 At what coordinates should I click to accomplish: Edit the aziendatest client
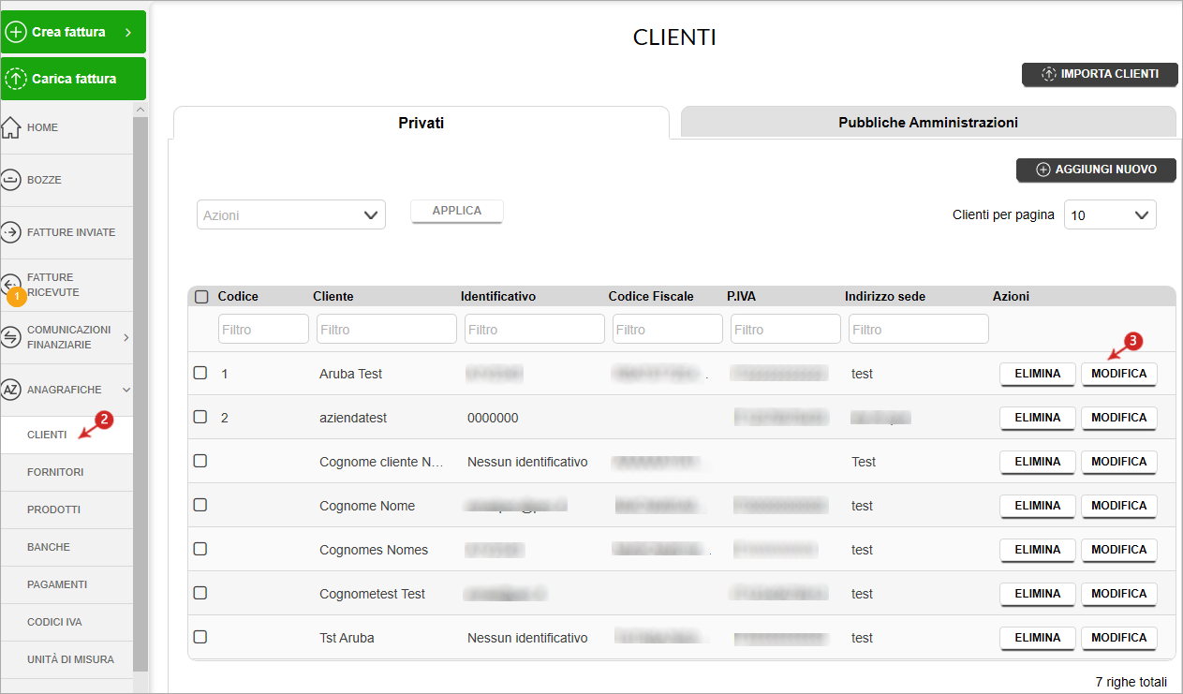click(1119, 418)
